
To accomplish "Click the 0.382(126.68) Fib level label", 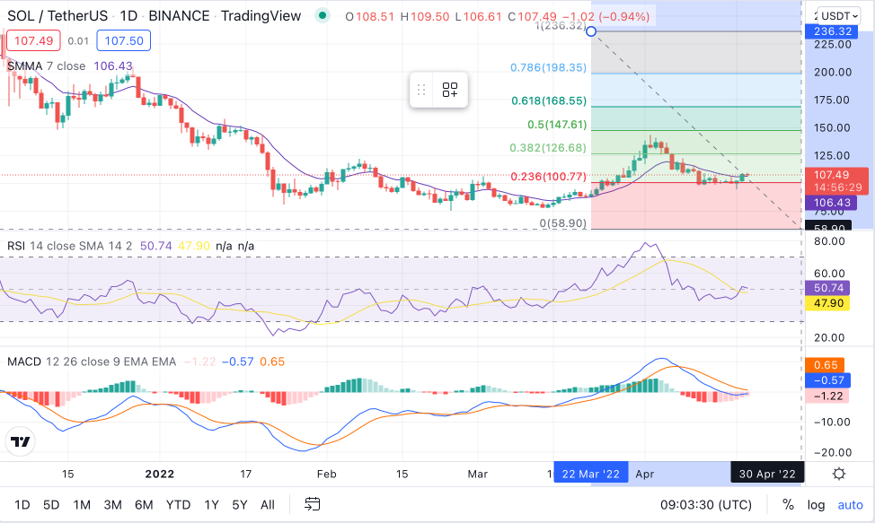I will pos(548,148).
